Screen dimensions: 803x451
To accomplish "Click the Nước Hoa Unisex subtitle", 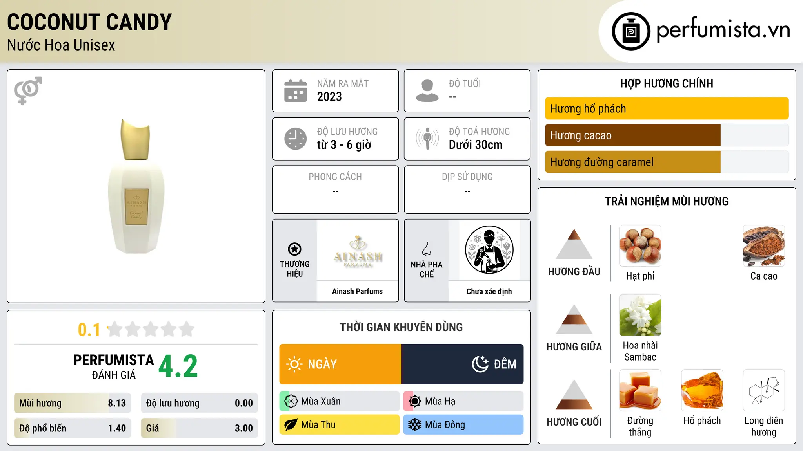I will point(61,45).
